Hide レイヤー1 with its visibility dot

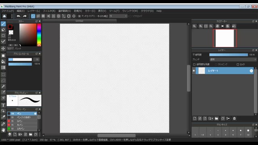[194, 71]
